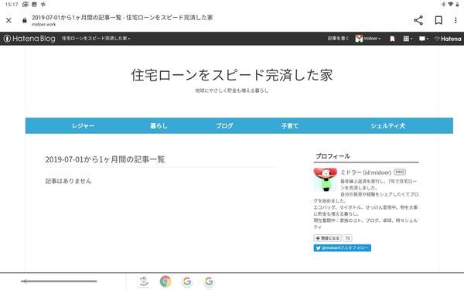Select the ブログ menu tab

point(224,126)
